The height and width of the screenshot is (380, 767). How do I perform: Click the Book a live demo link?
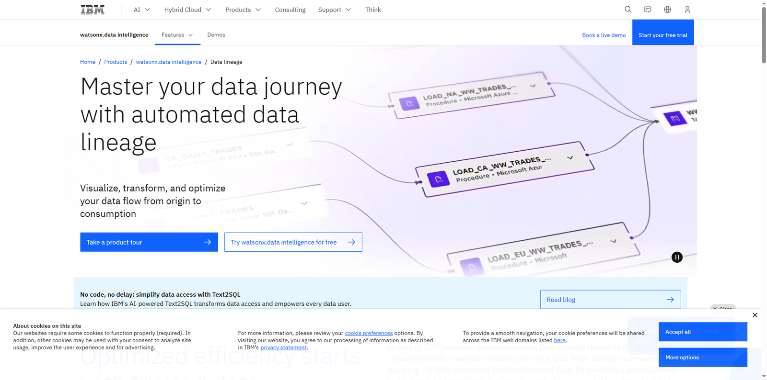pos(604,35)
